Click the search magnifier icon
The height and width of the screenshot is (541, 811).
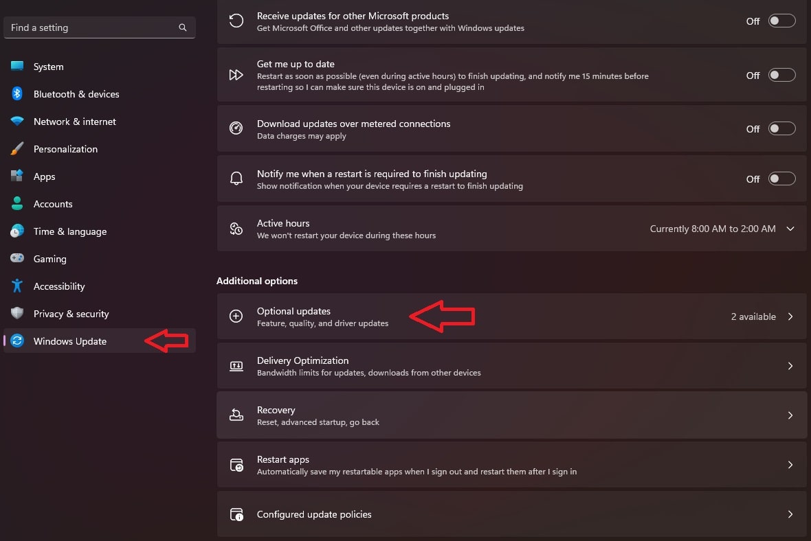click(183, 27)
